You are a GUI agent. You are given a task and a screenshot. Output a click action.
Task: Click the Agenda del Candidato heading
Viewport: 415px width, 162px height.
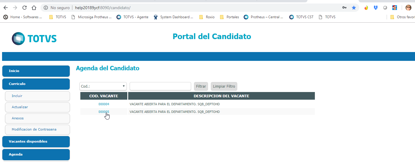(x=108, y=68)
